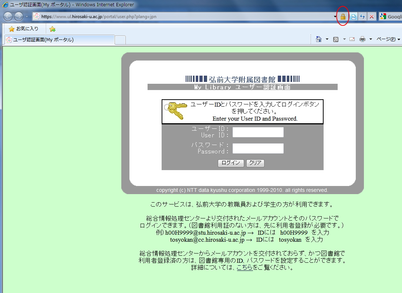
Task: Click the Refresh page icon
Action: click(x=362, y=17)
